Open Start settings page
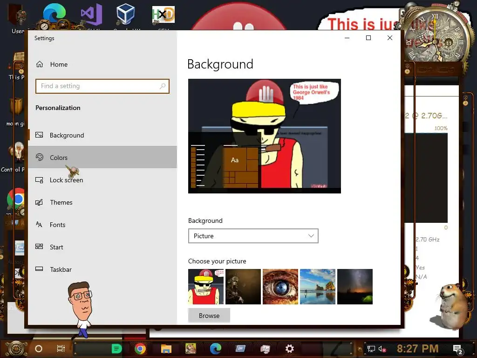Screen dimensions: 477x358 pyautogui.click(x=102, y=247)
